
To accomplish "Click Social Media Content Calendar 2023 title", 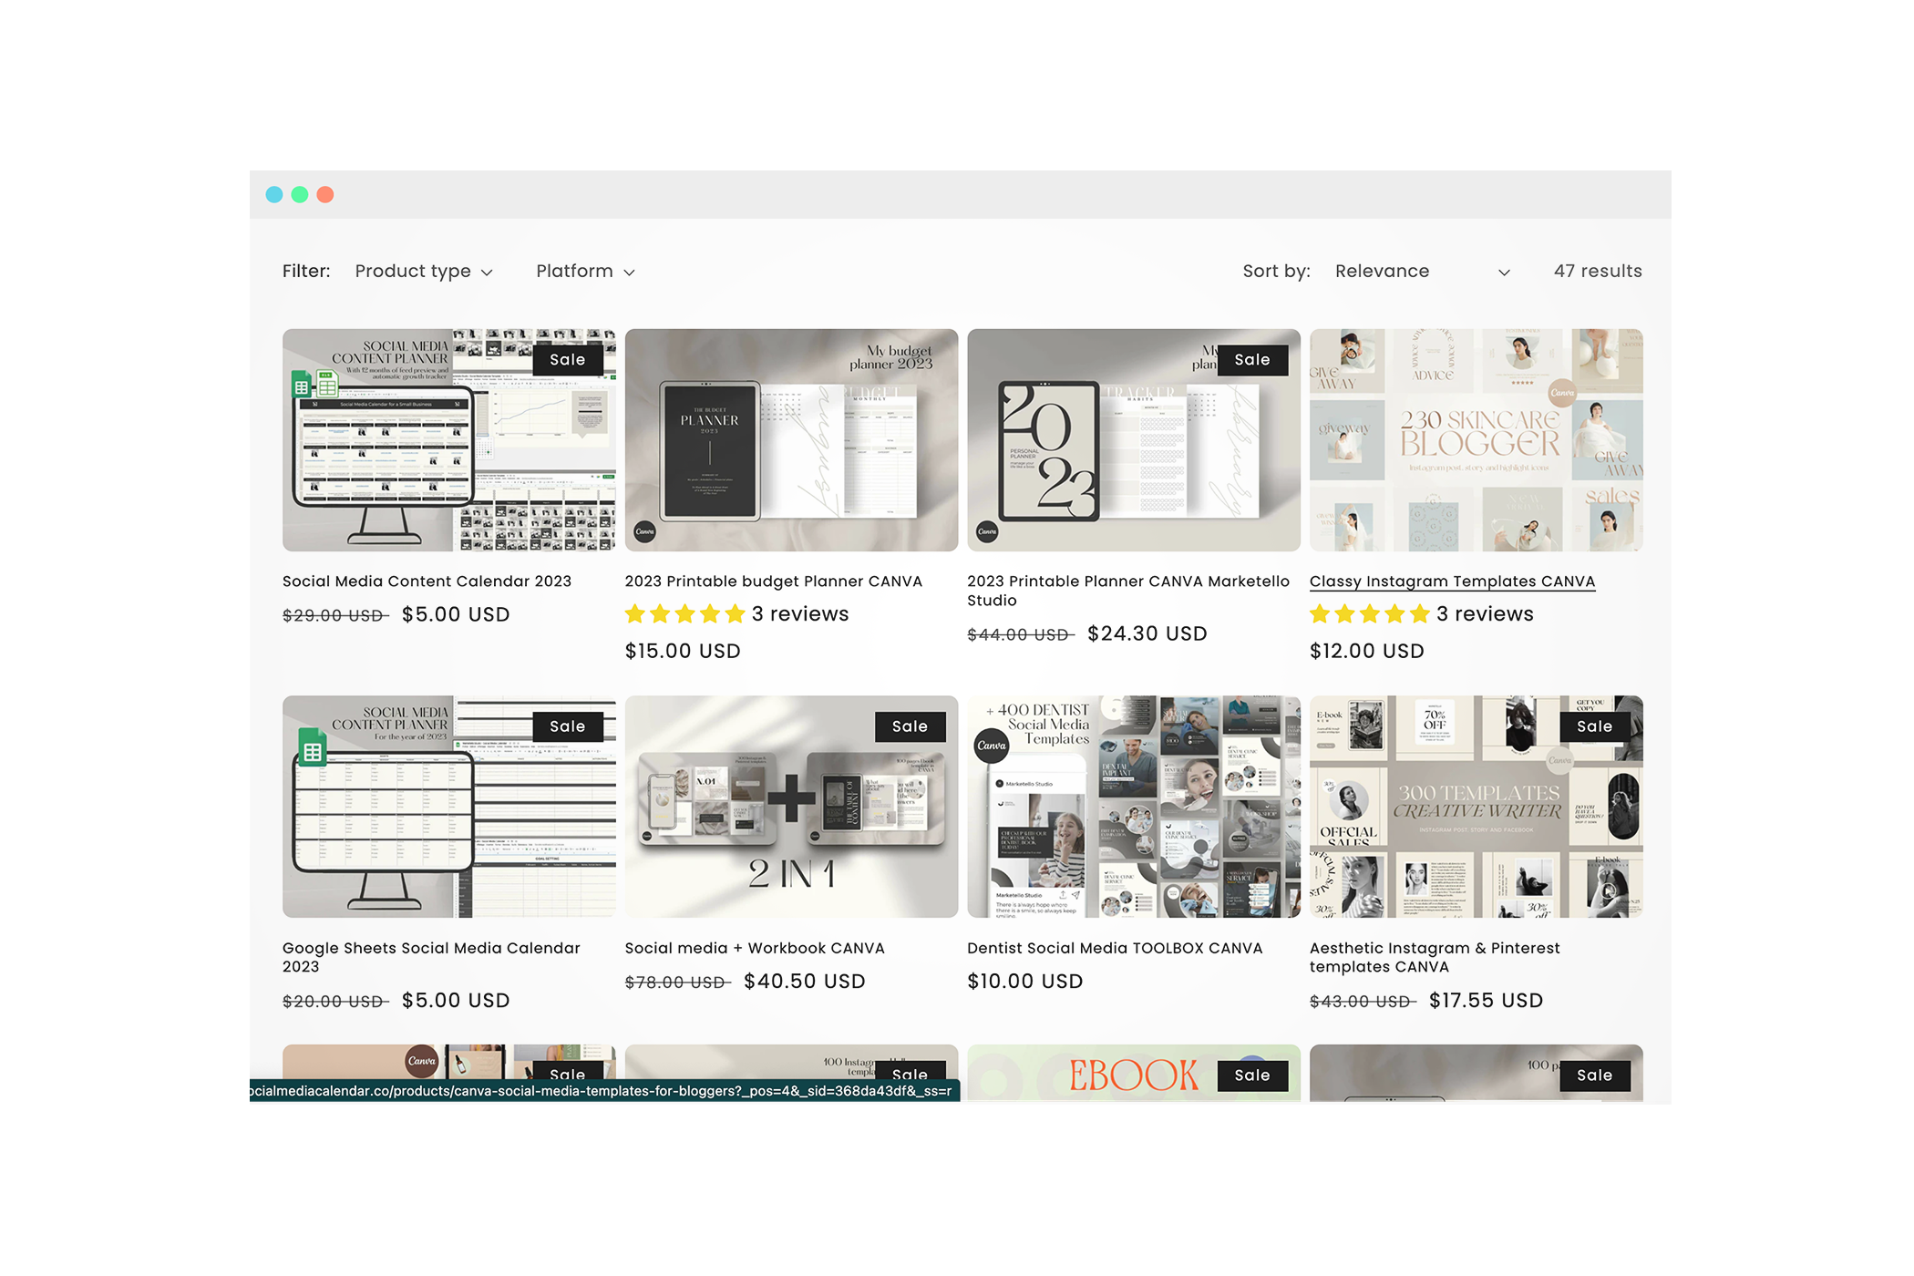I will (427, 581).
